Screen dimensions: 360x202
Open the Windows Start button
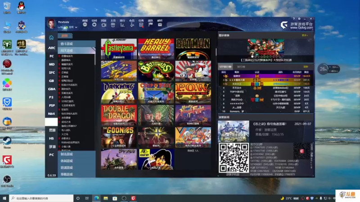click(4, 198)
